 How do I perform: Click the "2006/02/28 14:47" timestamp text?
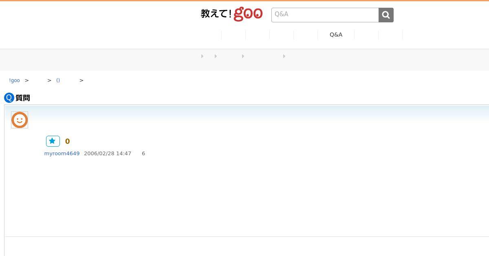click(x=108, y=154)
